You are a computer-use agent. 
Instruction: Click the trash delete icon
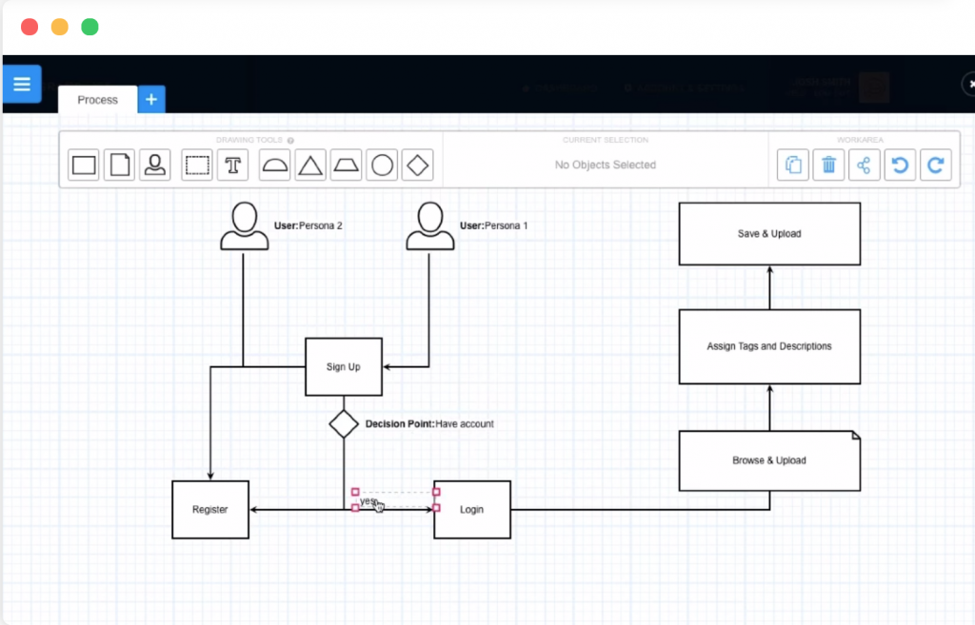(828, 166)
